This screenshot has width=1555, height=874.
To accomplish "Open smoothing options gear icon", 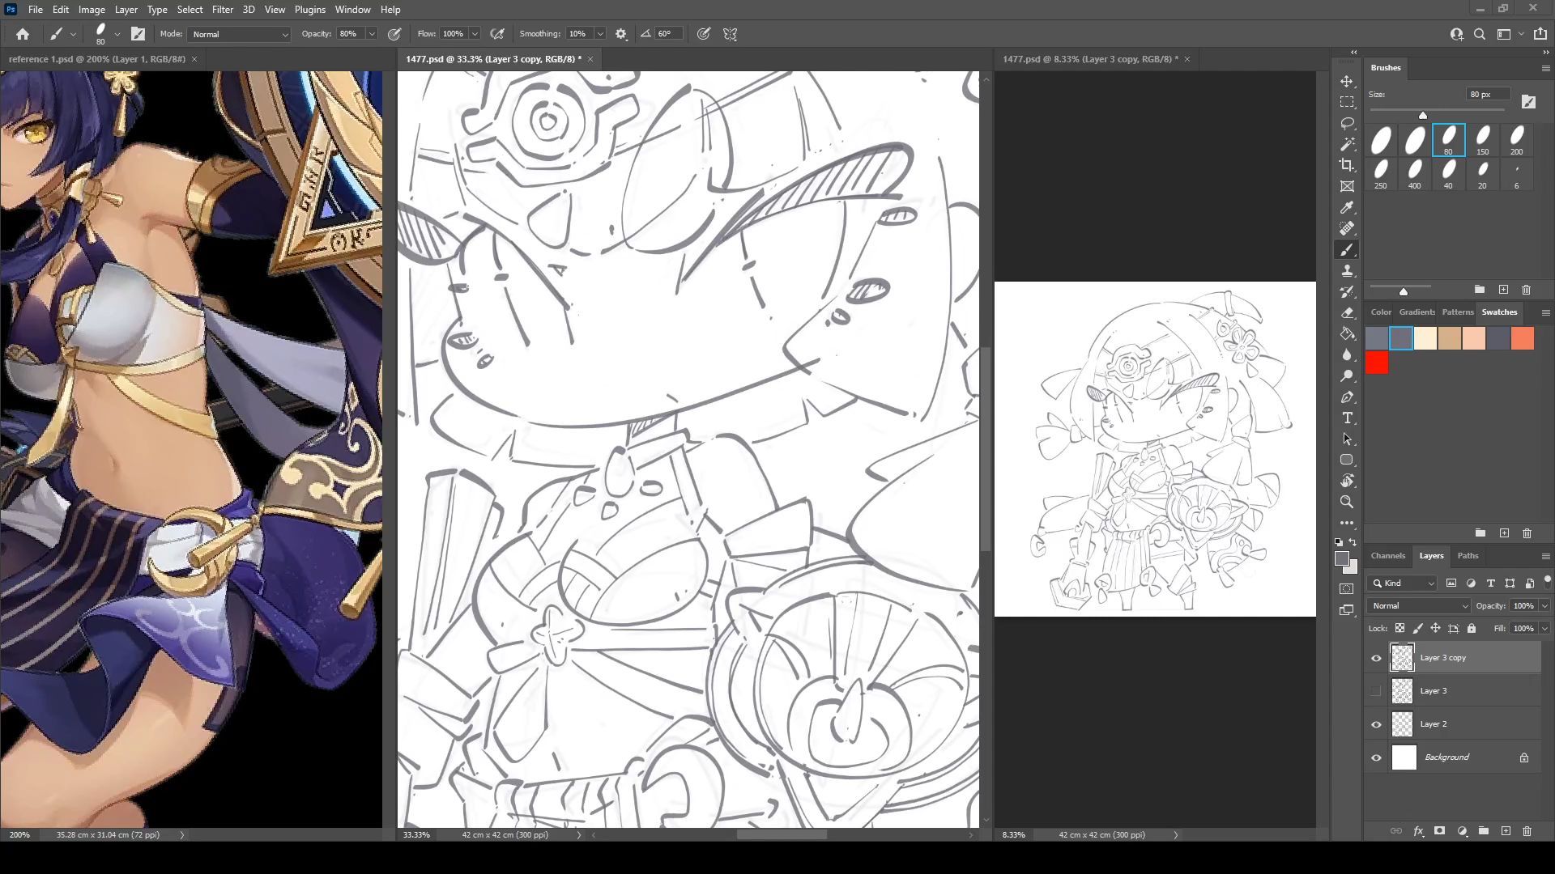I will [x=621, y=34].
